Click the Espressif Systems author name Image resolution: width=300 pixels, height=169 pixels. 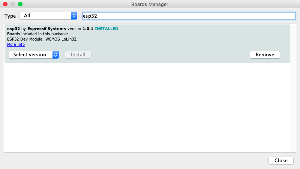47,29
